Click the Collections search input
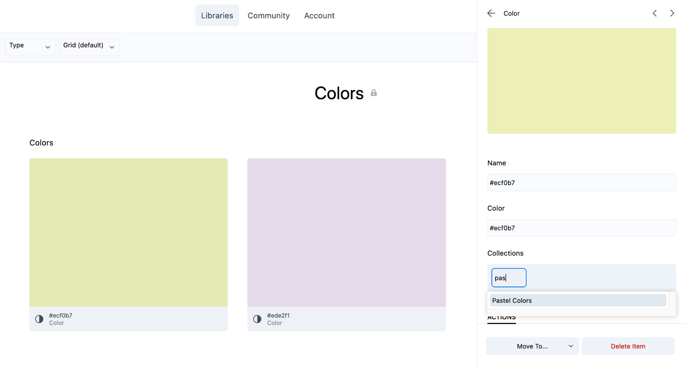Screen dimensions: 686x369 508,277
